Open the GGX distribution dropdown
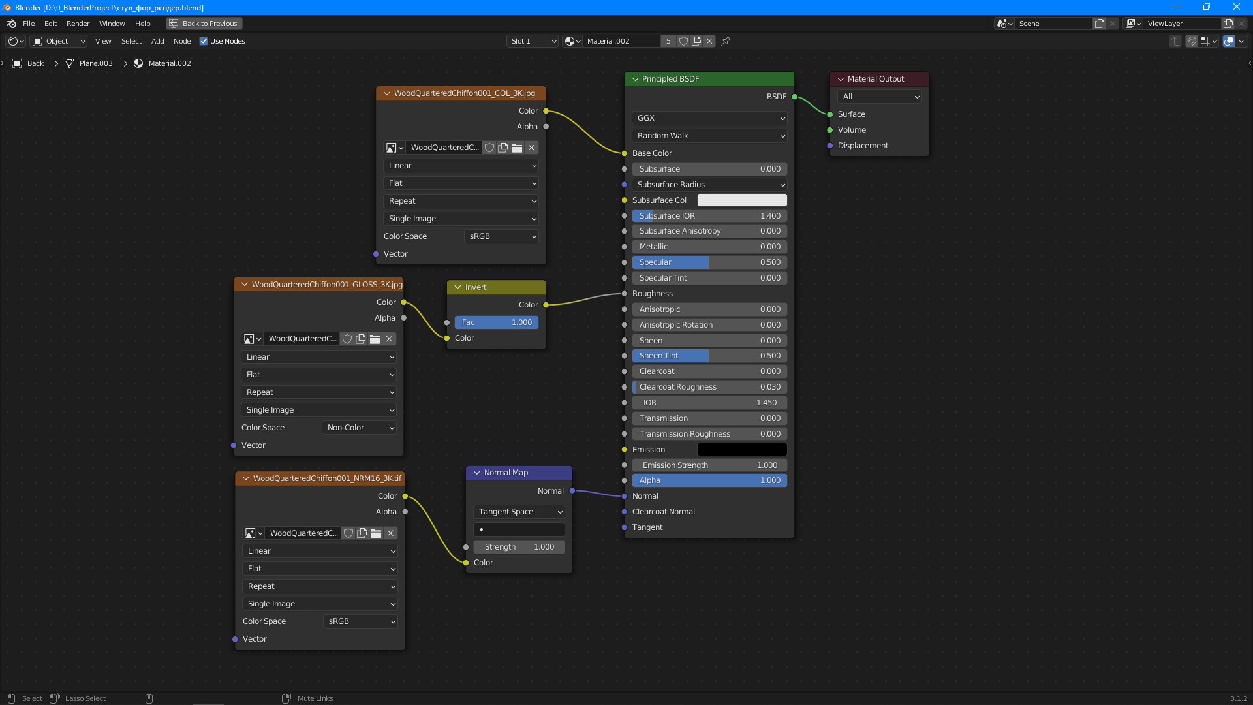The width and height of the screenshot is (1253, 705). click(x=709, y=118)
